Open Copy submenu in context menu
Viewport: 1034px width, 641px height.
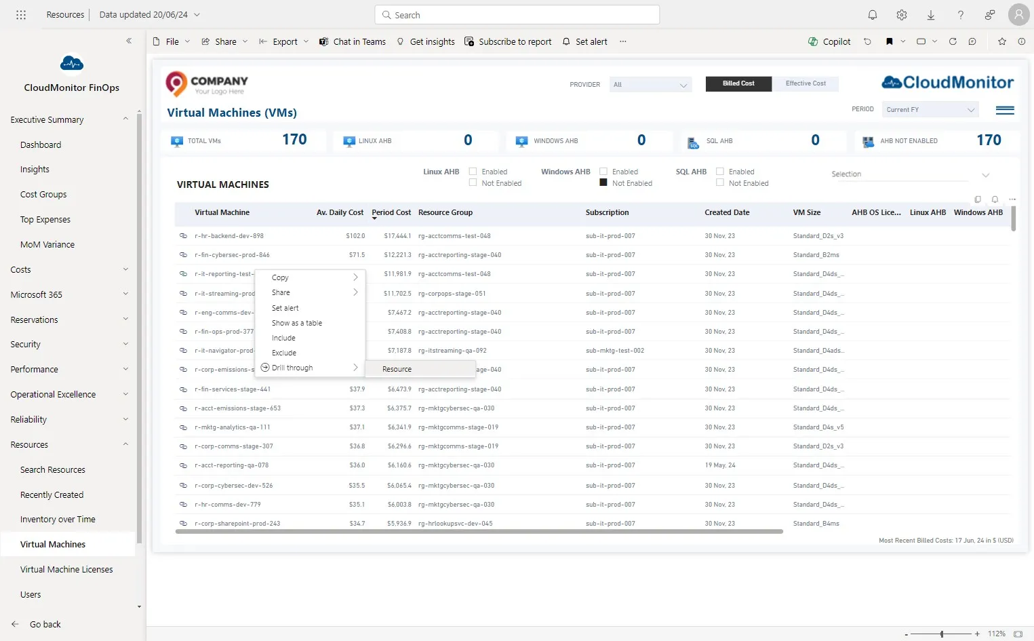[x=310, y=277]
